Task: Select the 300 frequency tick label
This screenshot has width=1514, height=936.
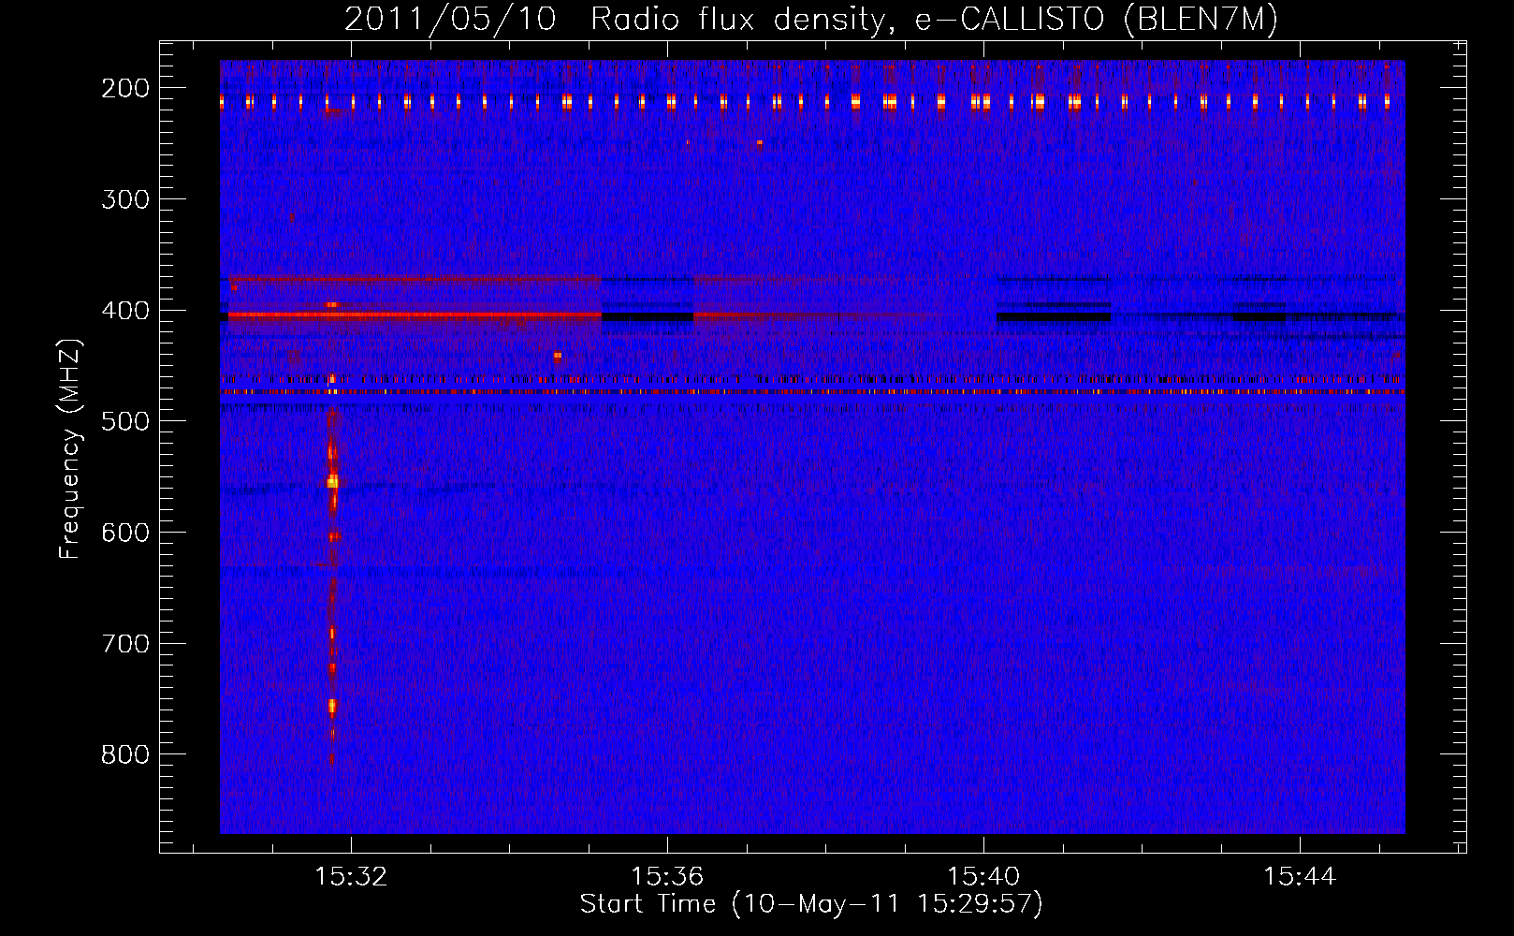Action: point(125,199)
